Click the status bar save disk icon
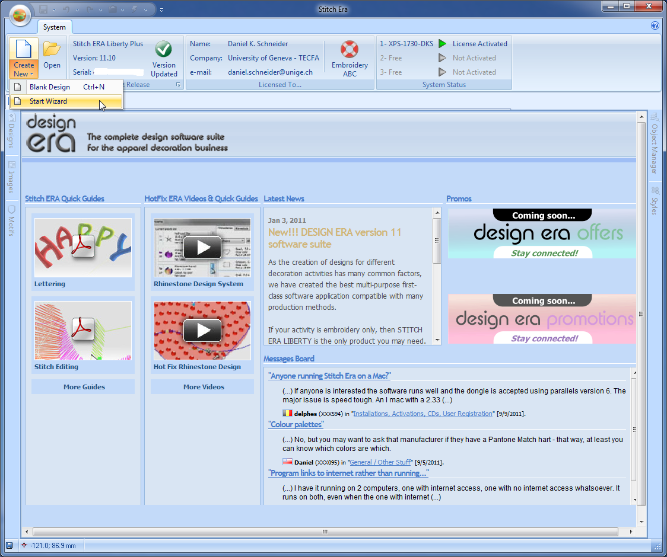The height and width of the screenshot is (557, 667). (9, 546)
